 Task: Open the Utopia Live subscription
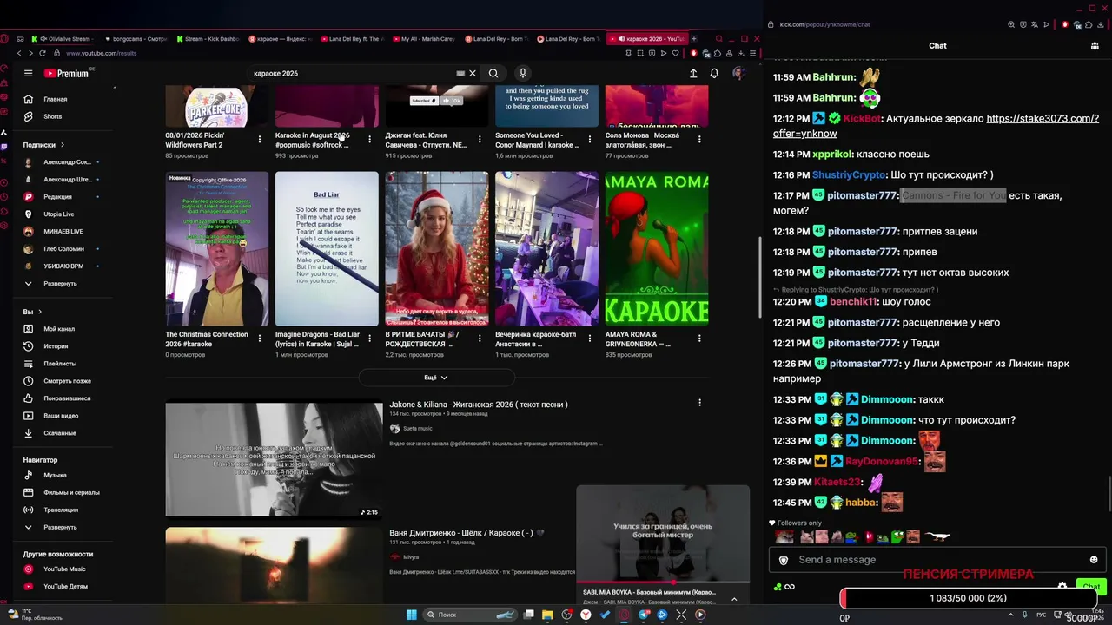[60, 214]
